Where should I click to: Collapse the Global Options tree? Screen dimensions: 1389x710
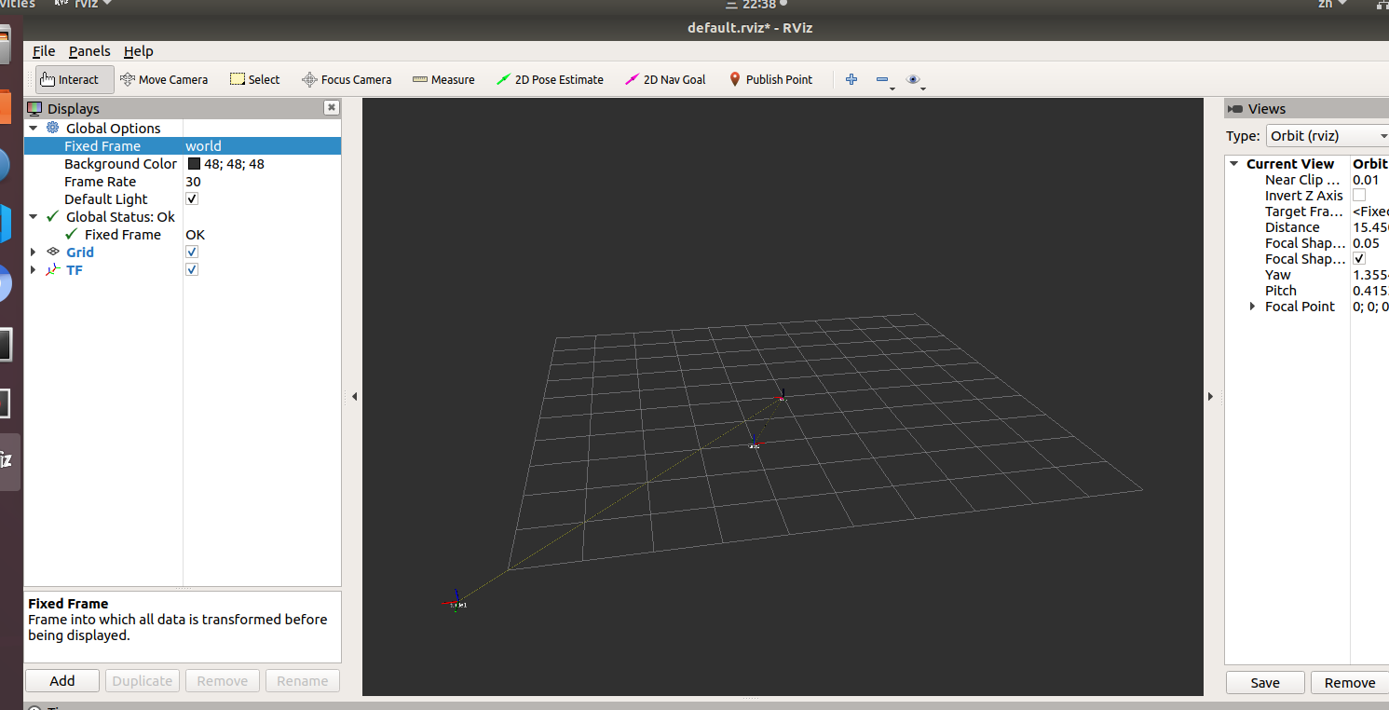[x=34, y=129]
